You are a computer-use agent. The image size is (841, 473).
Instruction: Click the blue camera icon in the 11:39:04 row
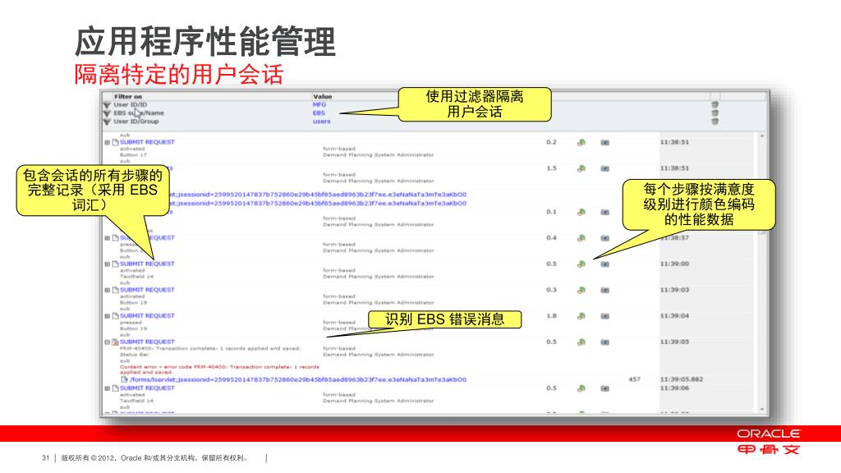pos(605,316)
